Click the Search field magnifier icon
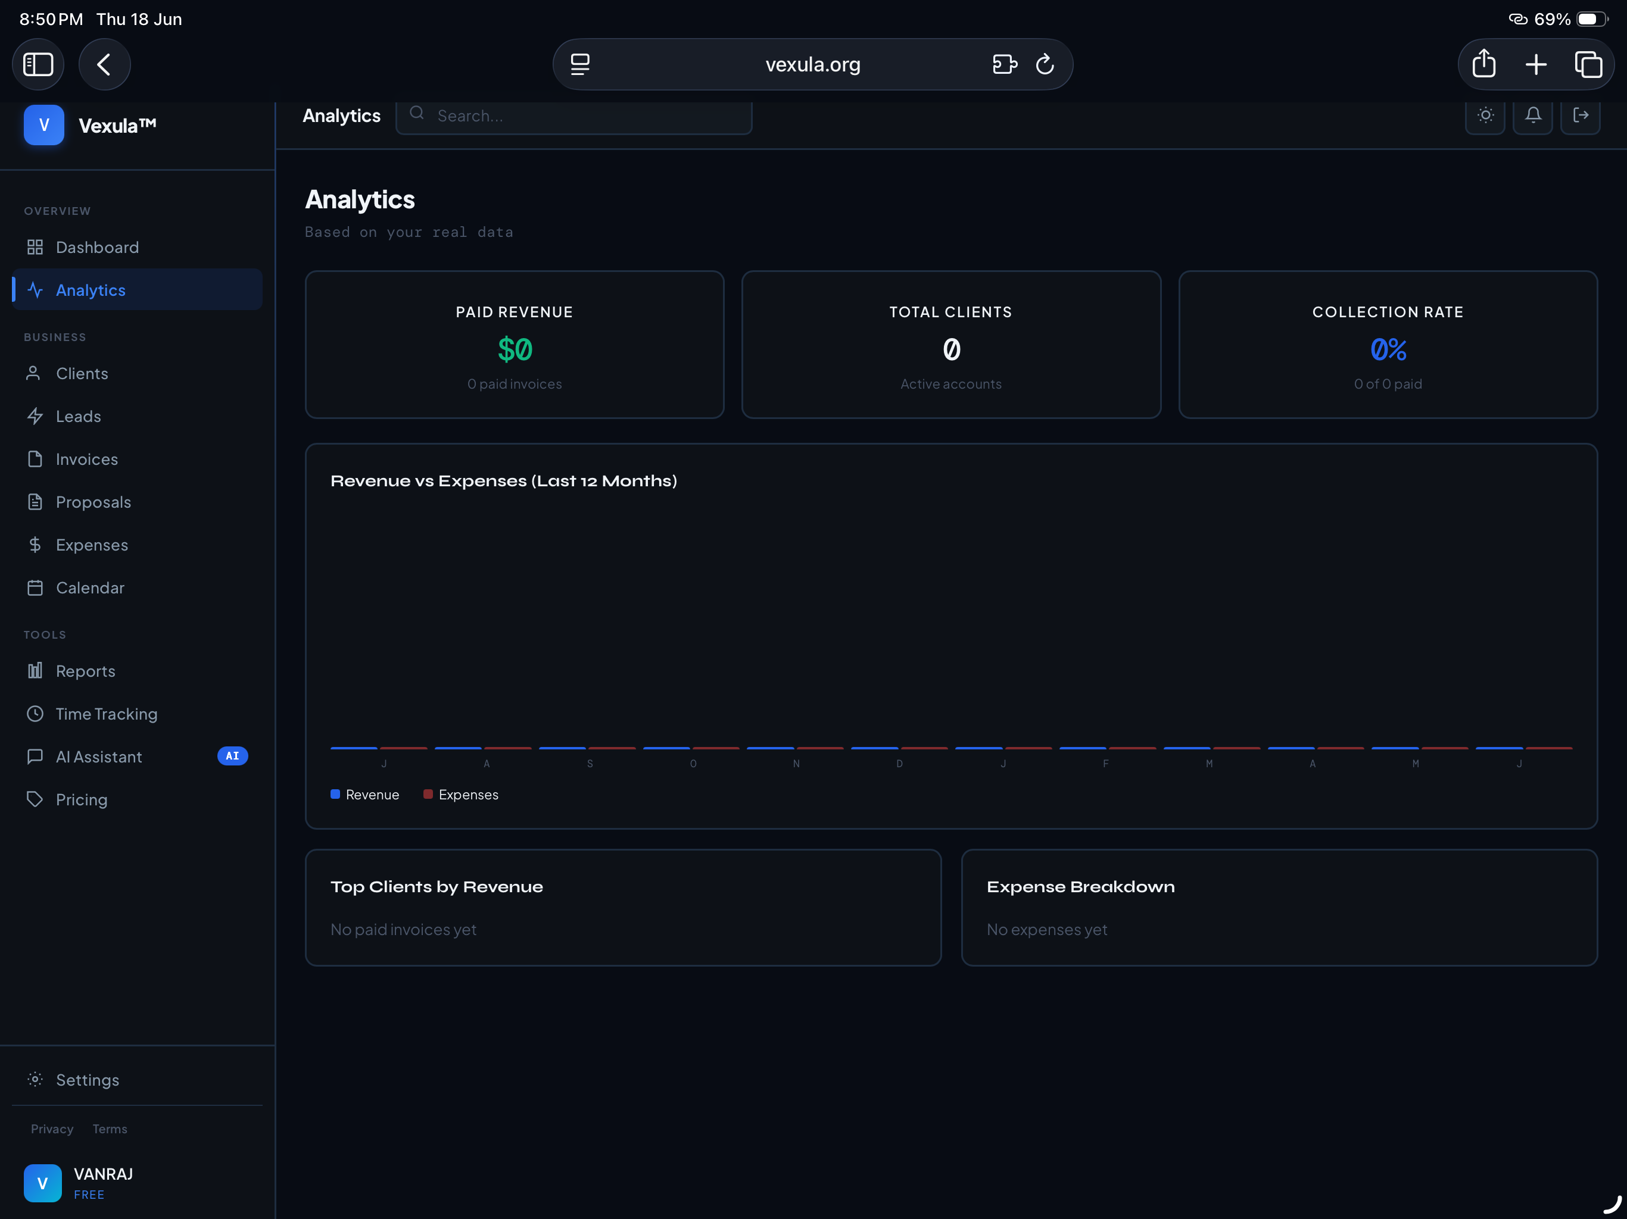Viewport: 1627px width, 1219px height. click(417, 112)
